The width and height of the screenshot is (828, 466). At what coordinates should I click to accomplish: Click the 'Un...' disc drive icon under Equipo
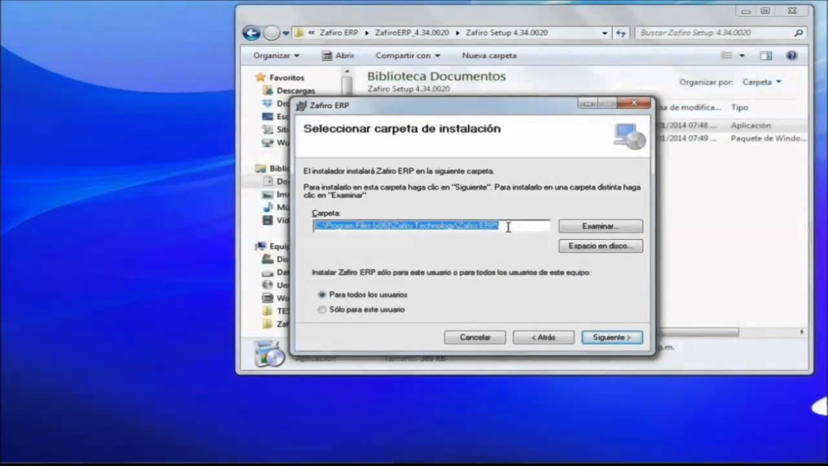(x=268, y=285)
